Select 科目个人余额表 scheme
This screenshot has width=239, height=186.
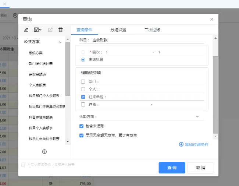coord(41,128)
